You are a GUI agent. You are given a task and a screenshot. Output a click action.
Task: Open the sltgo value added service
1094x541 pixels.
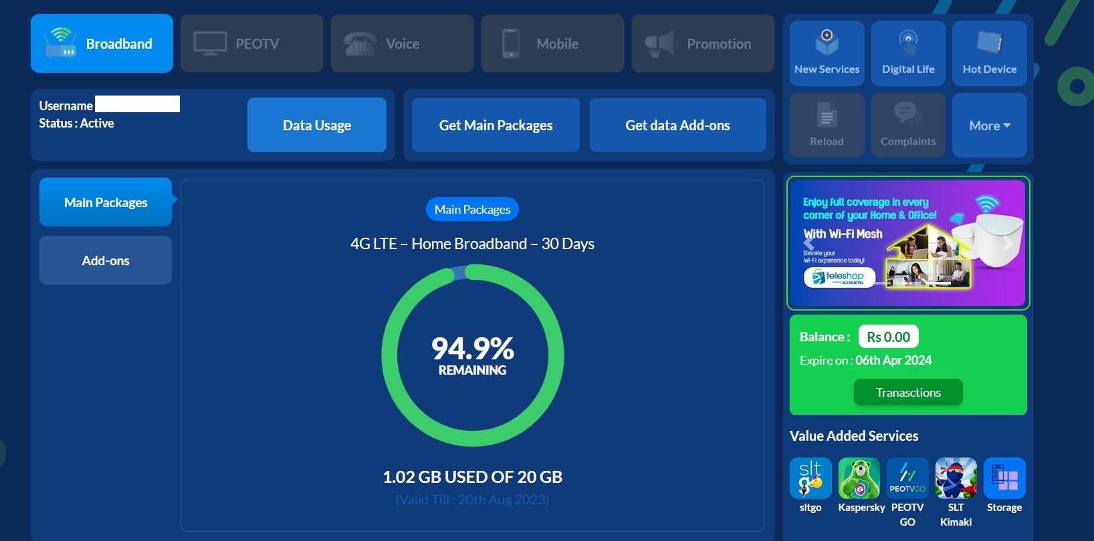click(810, 478)
